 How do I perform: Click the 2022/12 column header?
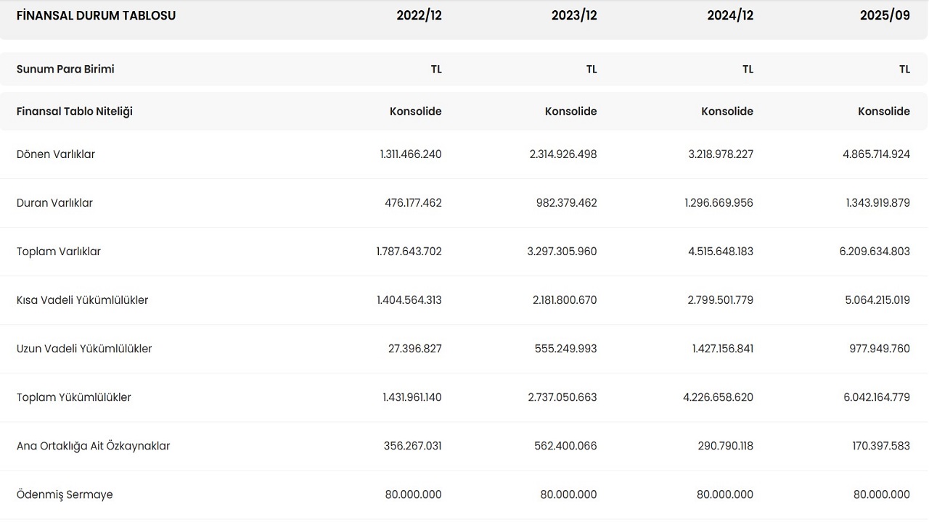[x=419, y=16]
